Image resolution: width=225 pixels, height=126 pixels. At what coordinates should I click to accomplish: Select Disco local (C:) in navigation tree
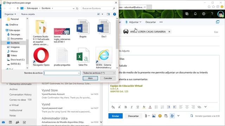click(16, 59)
